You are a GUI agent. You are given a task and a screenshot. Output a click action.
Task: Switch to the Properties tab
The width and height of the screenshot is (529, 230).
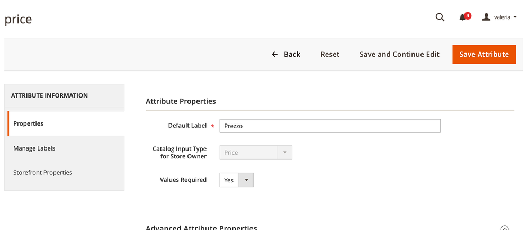(x=29, y=123)
